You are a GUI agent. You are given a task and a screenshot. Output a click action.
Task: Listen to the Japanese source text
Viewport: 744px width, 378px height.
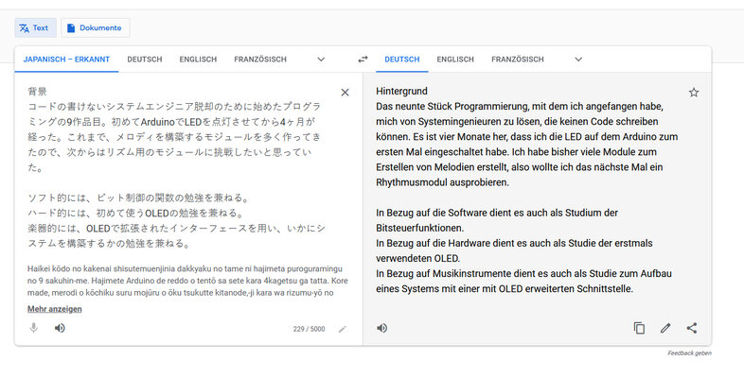coord(60,328)
